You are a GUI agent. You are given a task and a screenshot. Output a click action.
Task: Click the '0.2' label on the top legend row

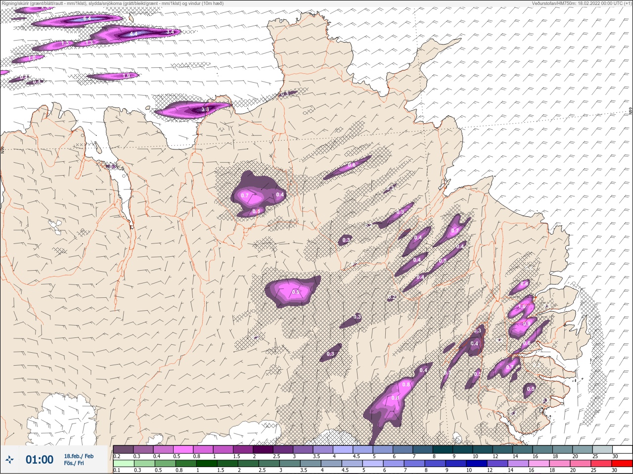coord(117,456)
